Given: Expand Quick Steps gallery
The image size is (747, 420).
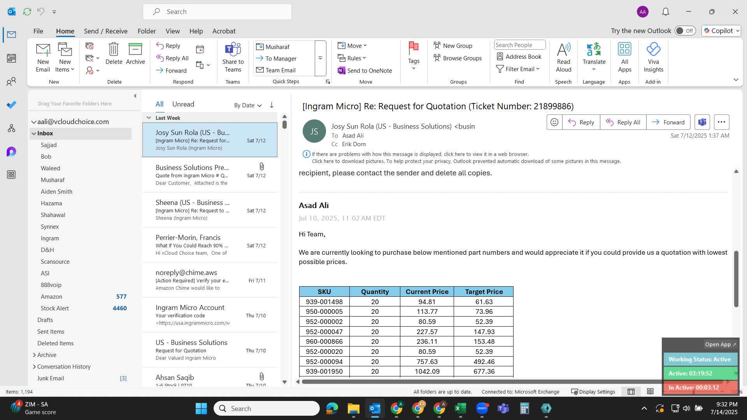Looking at the screenshot, I should 320,58.
